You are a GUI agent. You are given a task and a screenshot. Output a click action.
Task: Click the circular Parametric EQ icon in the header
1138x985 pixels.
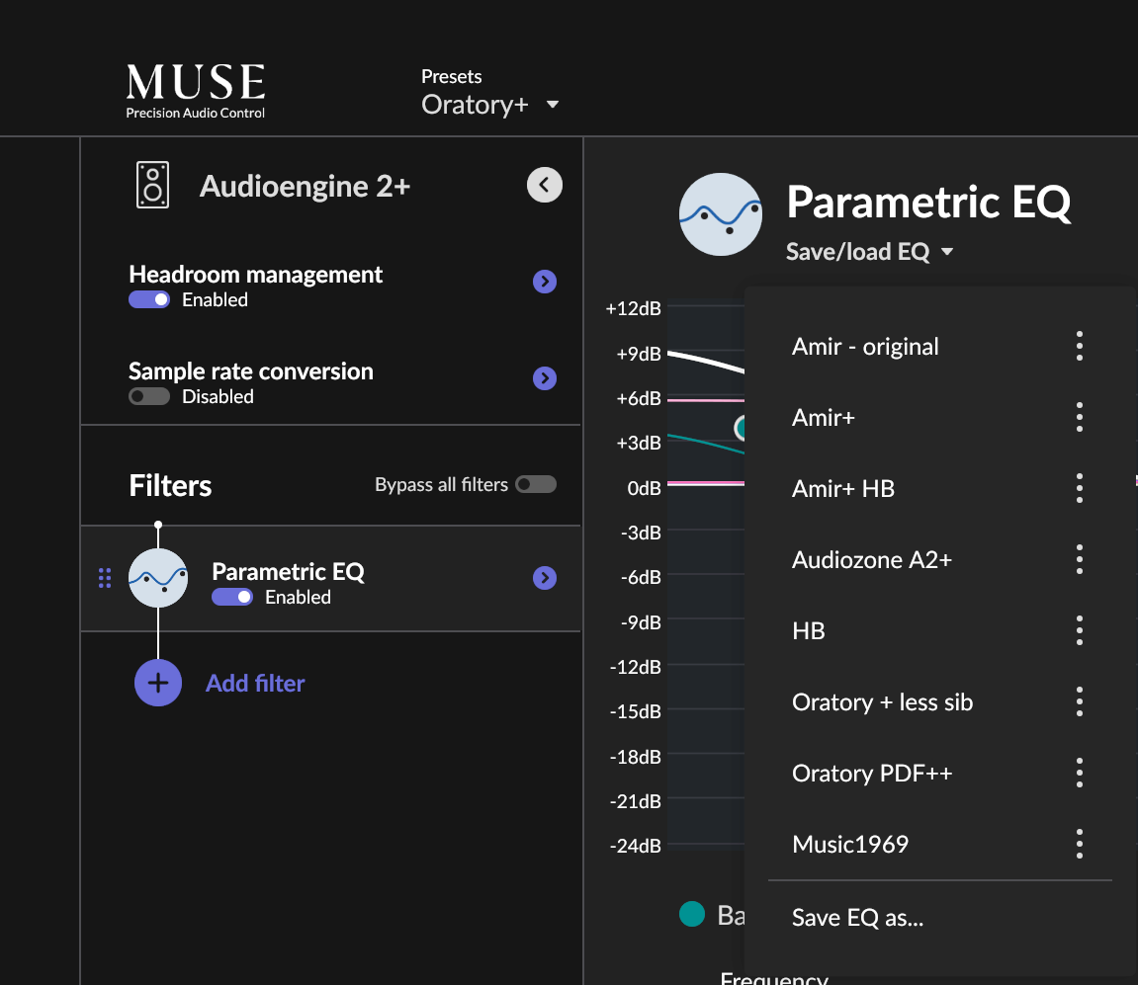[721, 214]
